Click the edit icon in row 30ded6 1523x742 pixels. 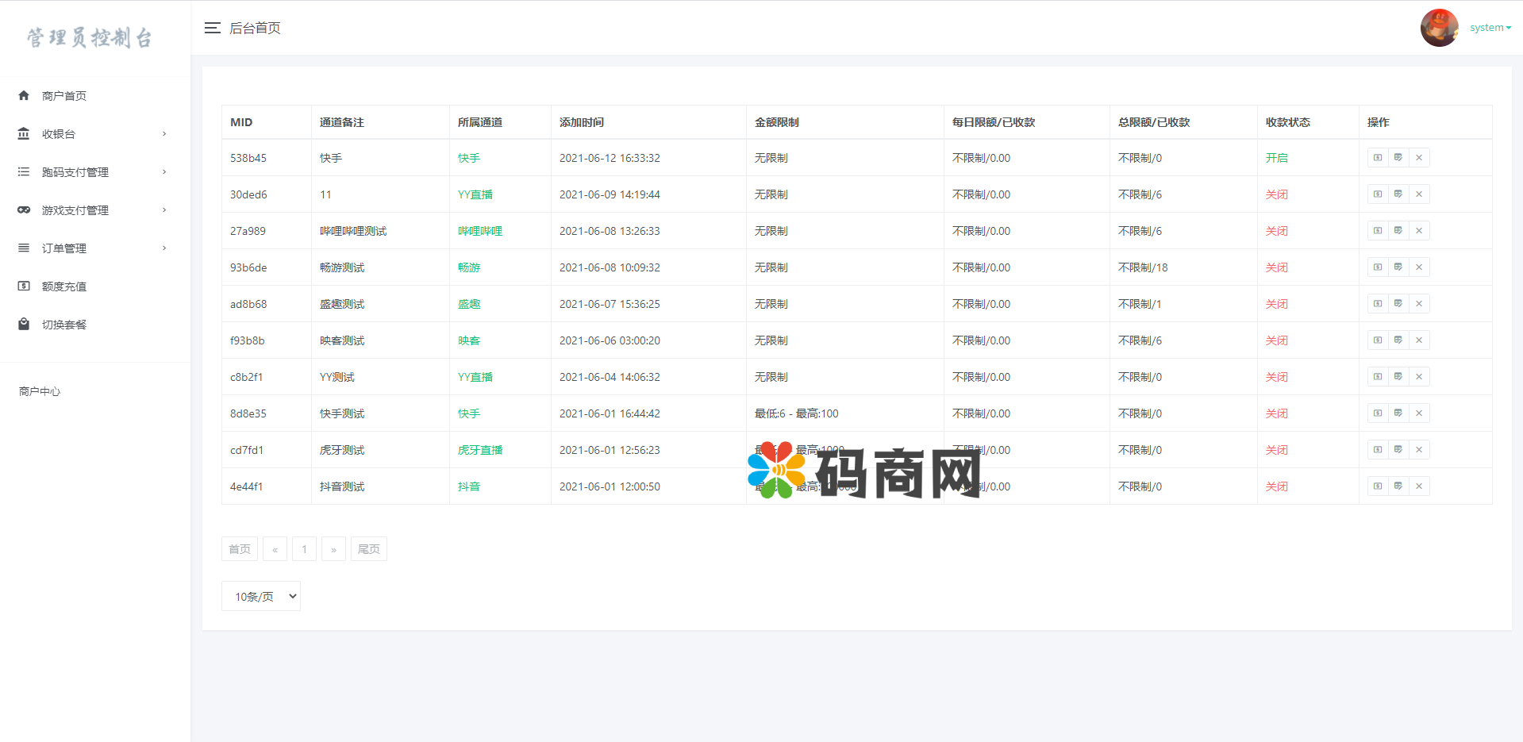(x=1398, y=194)
